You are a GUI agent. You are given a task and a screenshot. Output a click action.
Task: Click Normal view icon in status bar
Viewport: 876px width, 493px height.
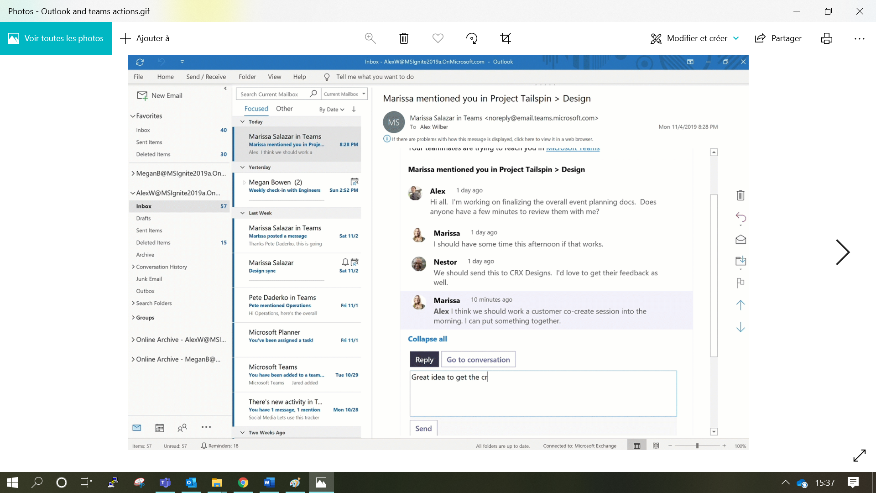click(x=637, y=446)
